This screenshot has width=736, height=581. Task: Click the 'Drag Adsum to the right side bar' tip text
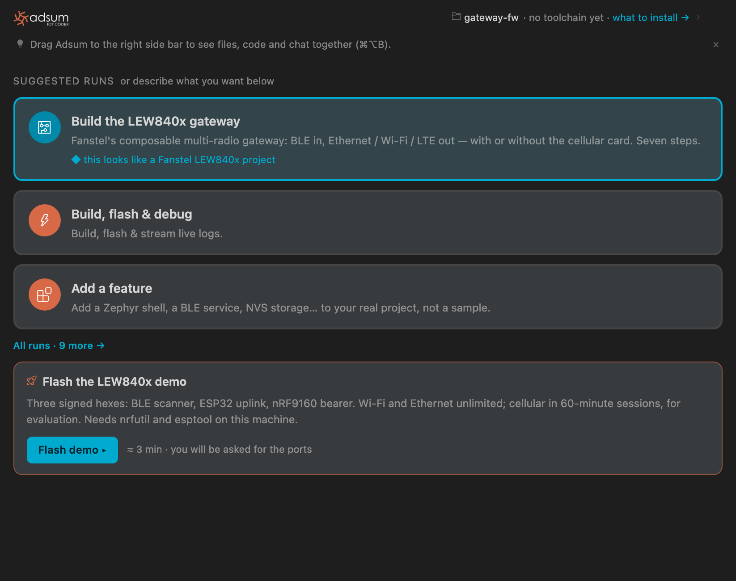click(x=211, y=44)
